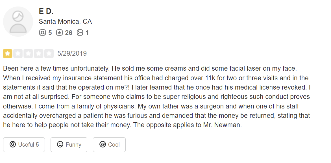Click the laughing face Funny icon

tap(60, 145)
